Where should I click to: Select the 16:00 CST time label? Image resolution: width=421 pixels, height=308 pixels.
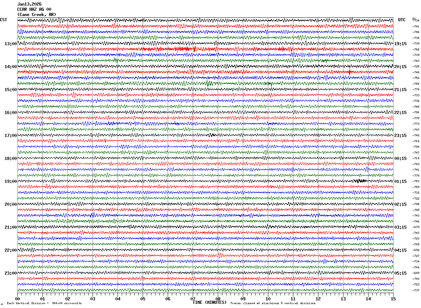pos(10,113)
